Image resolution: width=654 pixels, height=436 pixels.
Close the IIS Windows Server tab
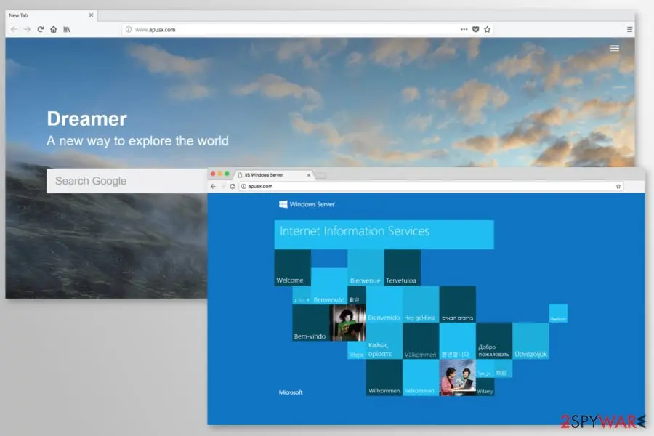click(x=309, y=175)
